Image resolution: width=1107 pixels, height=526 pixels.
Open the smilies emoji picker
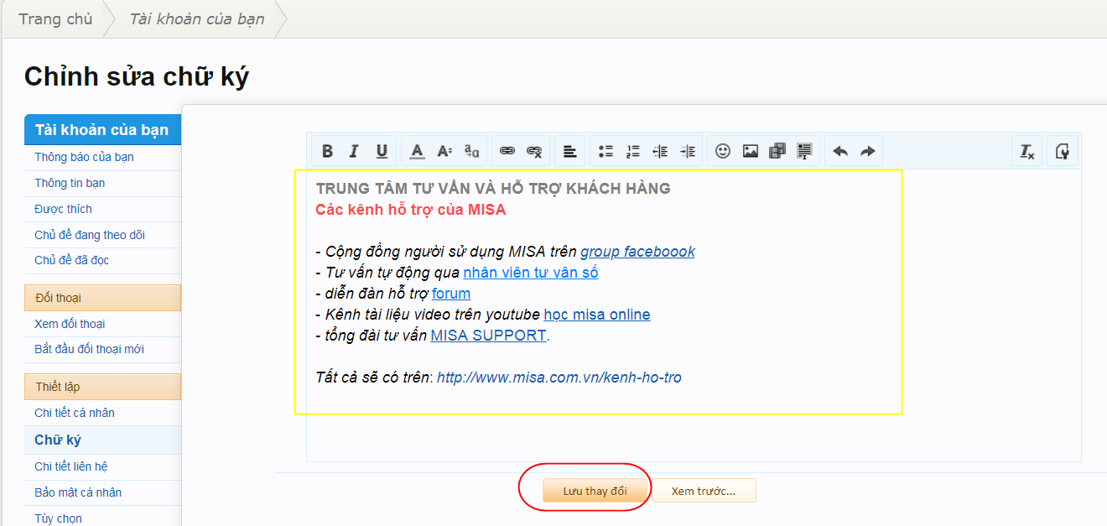723,151
